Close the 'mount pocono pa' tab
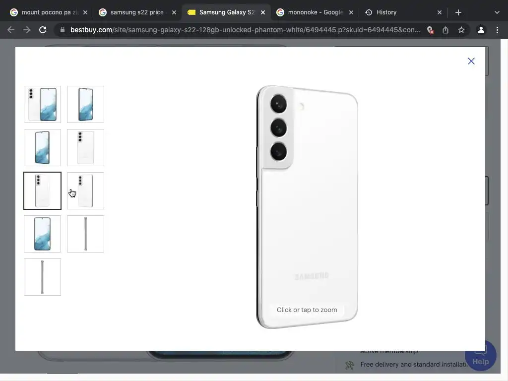 (x=85, y=12)
